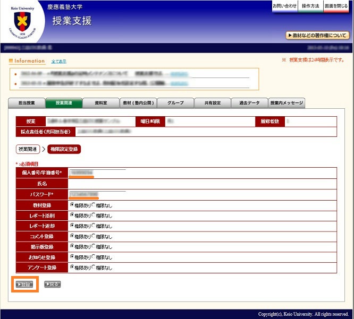The height and width of the screenshot is (319, 354).
Task: Focus the パスワード input field
Action: (x=97, y=194)
